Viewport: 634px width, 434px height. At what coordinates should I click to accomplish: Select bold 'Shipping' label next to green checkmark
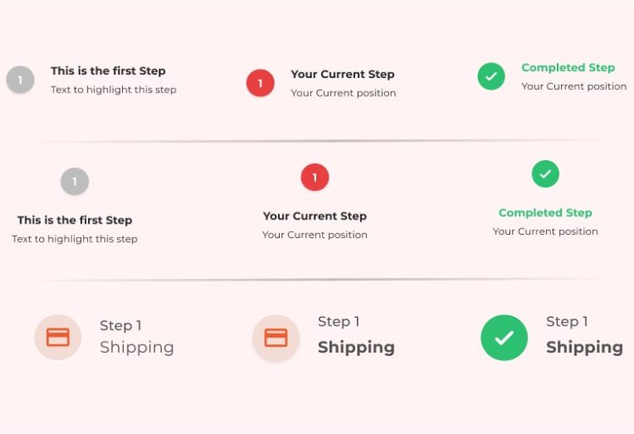(584, 348)
